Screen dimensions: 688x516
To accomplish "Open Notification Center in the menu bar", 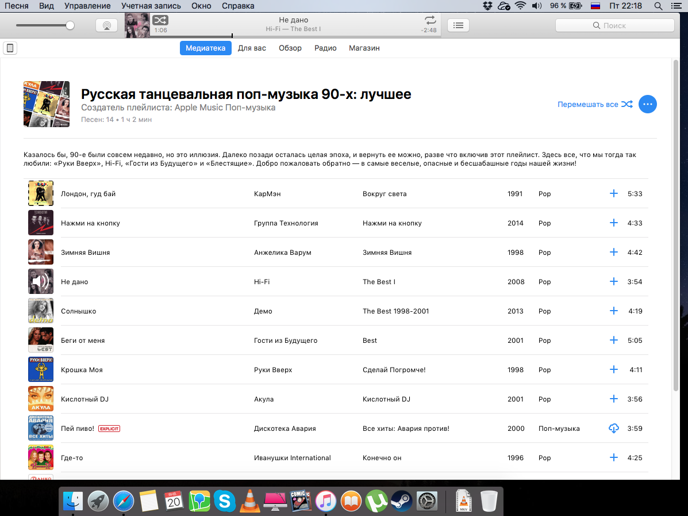I will point(677,6).
